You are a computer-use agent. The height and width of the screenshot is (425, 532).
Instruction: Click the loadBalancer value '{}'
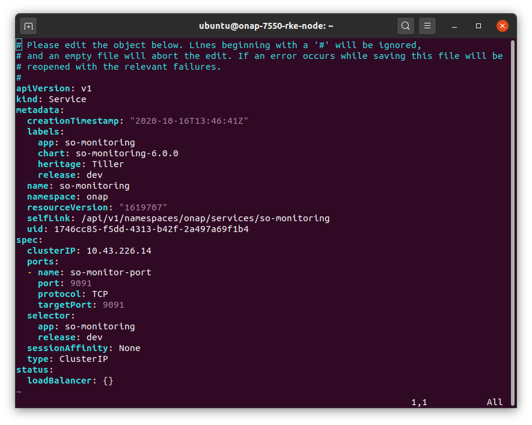(x=108, y=381)
